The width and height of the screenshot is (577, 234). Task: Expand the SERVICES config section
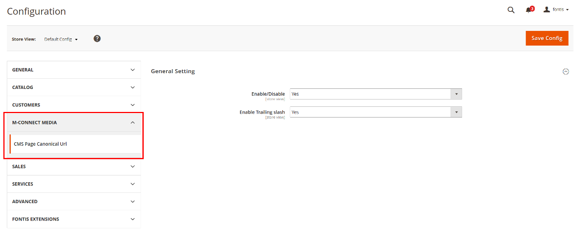74,184
